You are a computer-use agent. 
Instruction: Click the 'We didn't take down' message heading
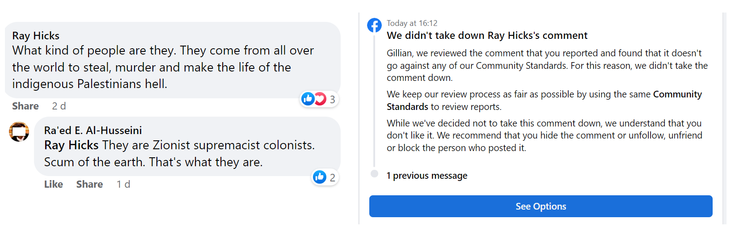(487, 35)
